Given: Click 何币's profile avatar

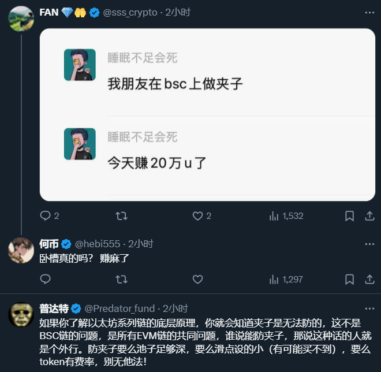Looking at the screenshot, I should tap(21, 250).
